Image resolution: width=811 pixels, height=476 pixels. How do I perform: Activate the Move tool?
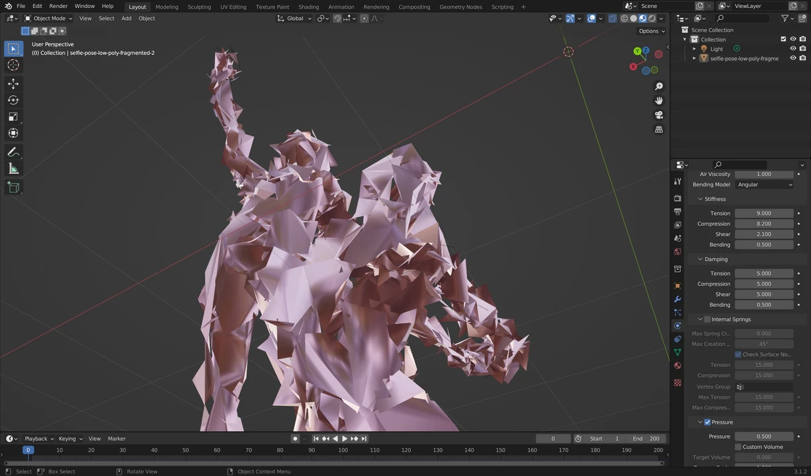point(13,84)
